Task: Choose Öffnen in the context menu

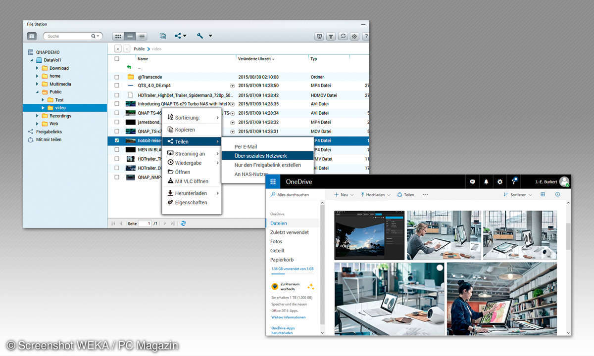Action: click(192, 172)
